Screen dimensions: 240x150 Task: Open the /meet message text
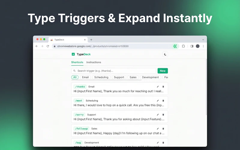(119, 105)
